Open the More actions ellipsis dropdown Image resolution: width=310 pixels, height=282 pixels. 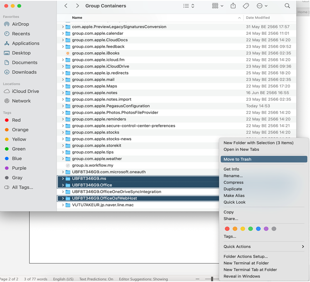coord(262,6)
